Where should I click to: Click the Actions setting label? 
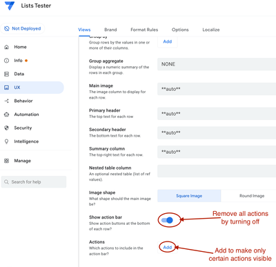[97, 242]
